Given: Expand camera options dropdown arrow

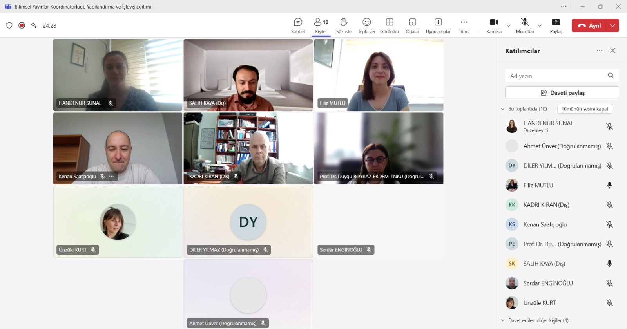Looking at the screenshot, I should pyautogui.click(x=509, y=26).
